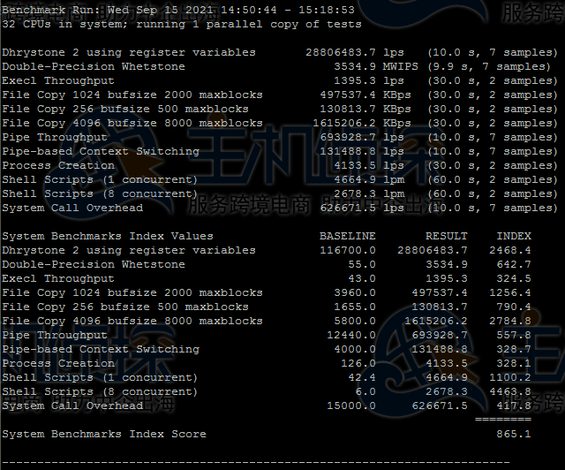Click System Call Overhead index 417.8
Image resolution: width=565 pixels, height=470 pixels.
(x=514, y=406)
